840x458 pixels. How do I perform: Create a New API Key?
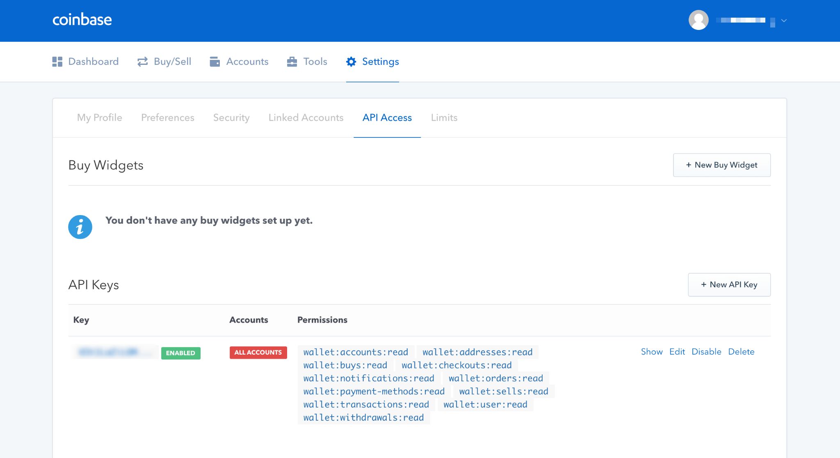point(729,284)
